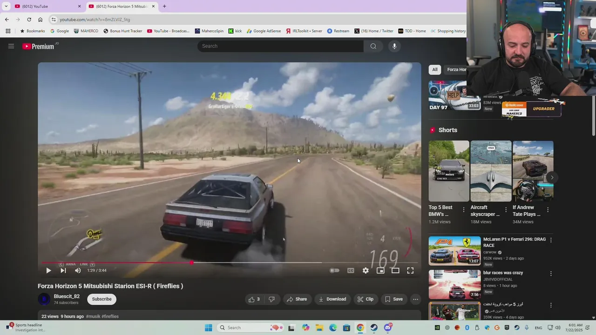Create a Clip of the video
Screen dimensions: 596x335
(x=366, y=299)
